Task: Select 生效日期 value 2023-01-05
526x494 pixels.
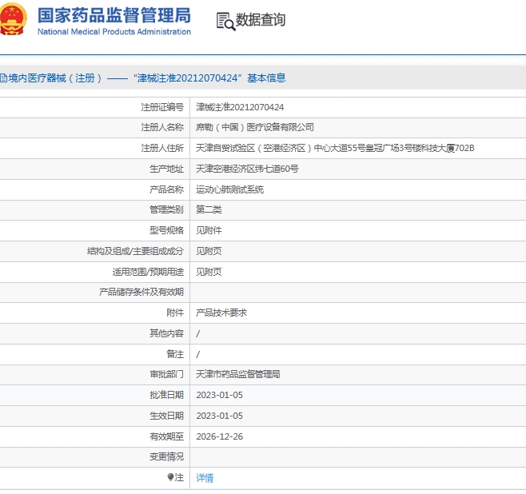Action: point(219,416)
